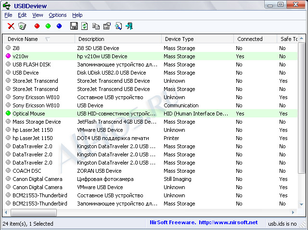Open the nirsoft.net link in status bar
This screenshot has height=230, width=308.
point(228,222)
